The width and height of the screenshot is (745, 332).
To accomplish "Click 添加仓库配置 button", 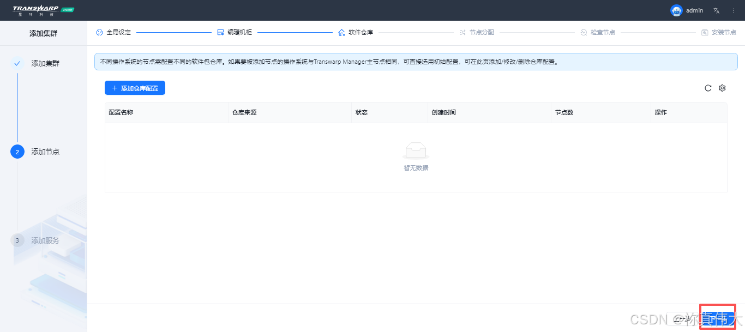I will click(135, 88).
